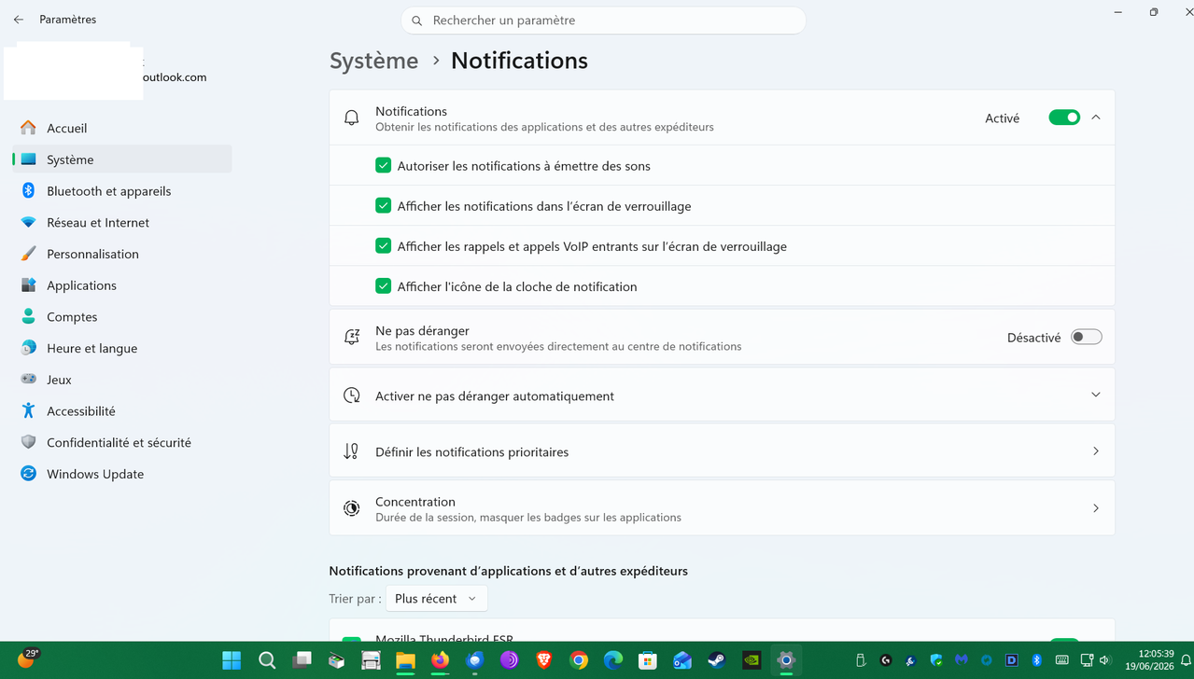
Task: Click the safely remove hardware USB tray icon
Action: coord(861,660)
